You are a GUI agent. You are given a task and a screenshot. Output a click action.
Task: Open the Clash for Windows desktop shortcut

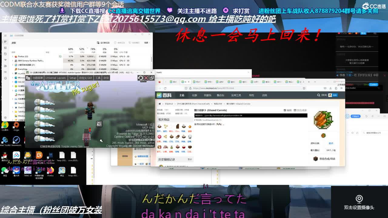[x=50, y=157]
